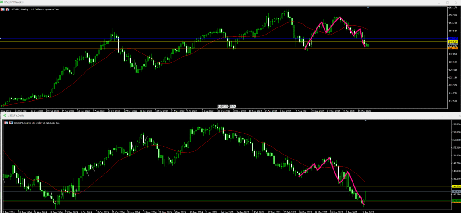The height and width of the screenshot is (213, 461).
Task: Select the yellow 144.527 price tag in Weekly chart
Action: click(453, 42)
